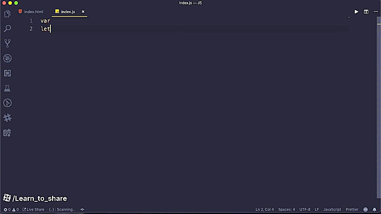Go to line via Ln 2, Col 4

[x=265, y=209]
